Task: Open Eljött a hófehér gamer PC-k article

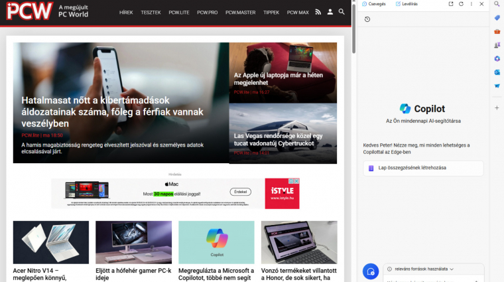Action: [x=133, y=274]
